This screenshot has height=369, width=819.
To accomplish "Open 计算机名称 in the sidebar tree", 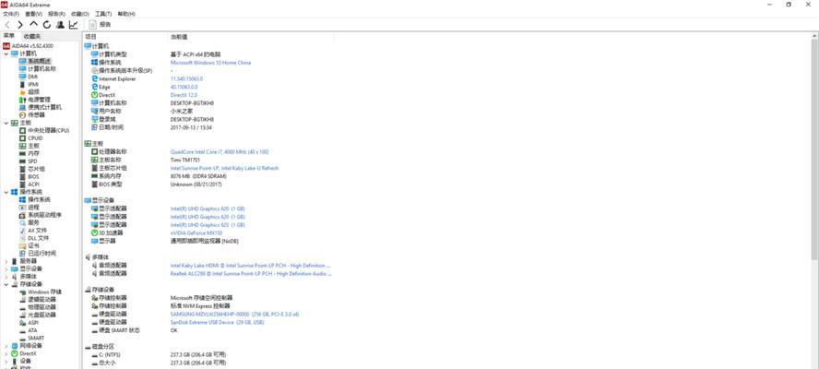I will 42,68.
